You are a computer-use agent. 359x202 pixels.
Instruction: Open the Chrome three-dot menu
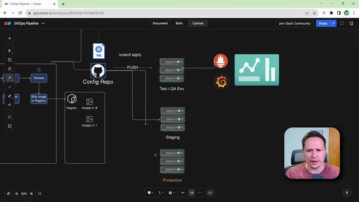[354, 13]
